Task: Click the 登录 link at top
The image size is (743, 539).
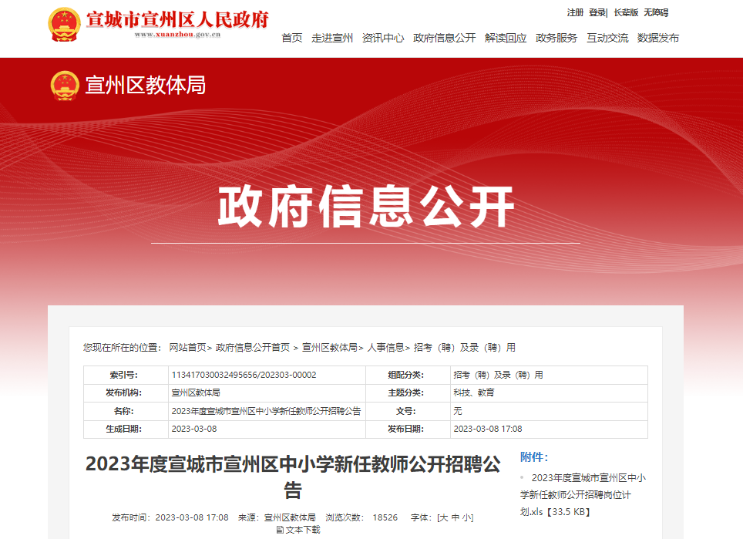Action: click(x=597, y=13)
